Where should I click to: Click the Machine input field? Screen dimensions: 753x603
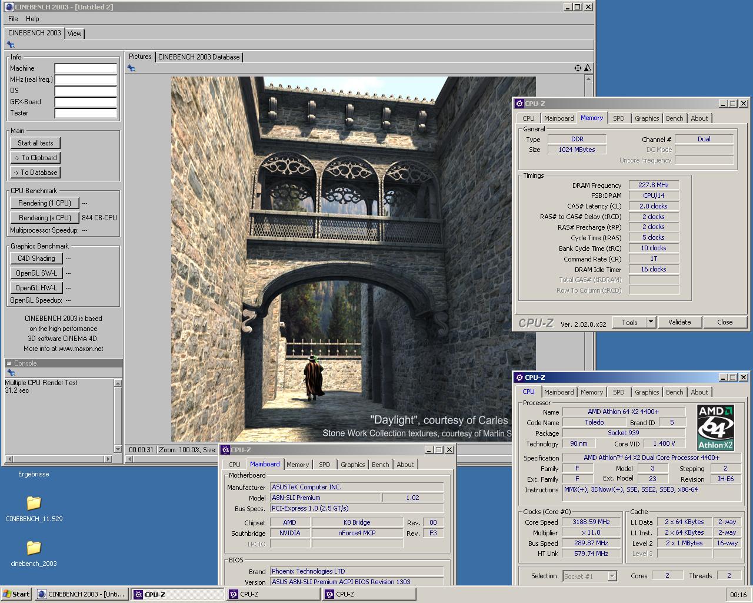[85, 68]
